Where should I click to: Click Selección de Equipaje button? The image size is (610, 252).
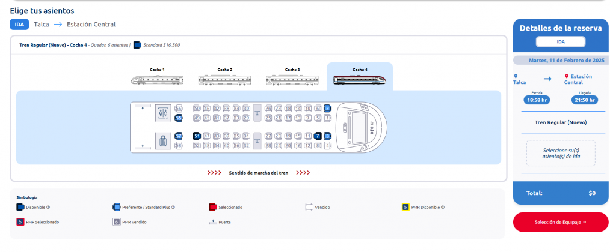click(561, 222)
